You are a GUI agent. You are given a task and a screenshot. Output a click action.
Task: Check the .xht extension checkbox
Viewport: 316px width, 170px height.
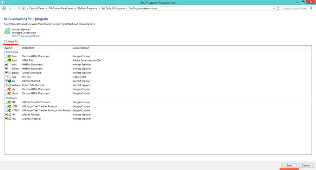(6, 89)
